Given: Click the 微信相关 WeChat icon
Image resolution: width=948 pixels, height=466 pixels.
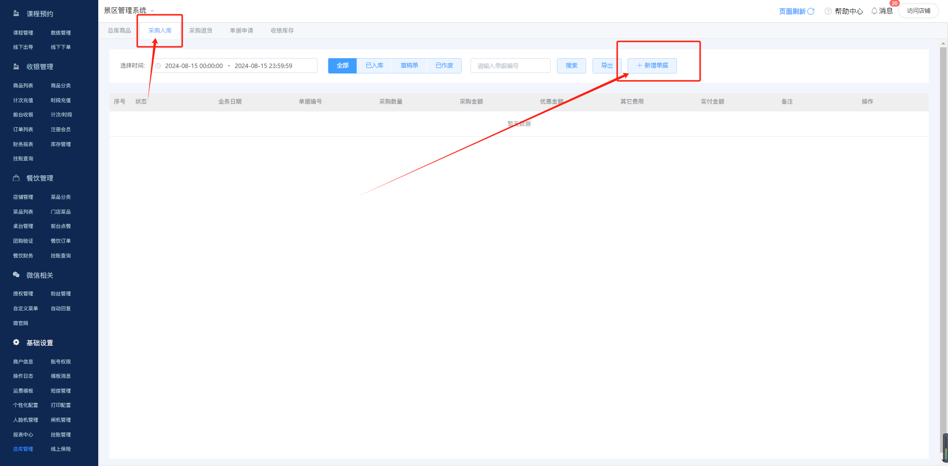Looking at the screenshot, I should (x=16, y=275).
